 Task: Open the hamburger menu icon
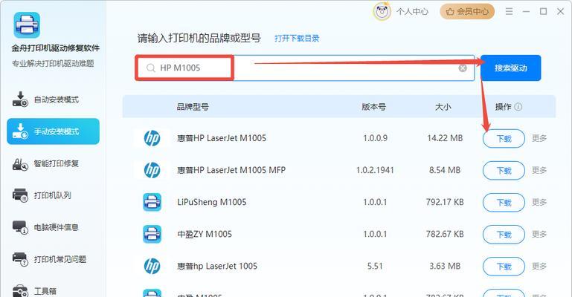(509, 12)
